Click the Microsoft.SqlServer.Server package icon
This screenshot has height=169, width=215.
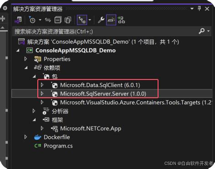(54, 94)
